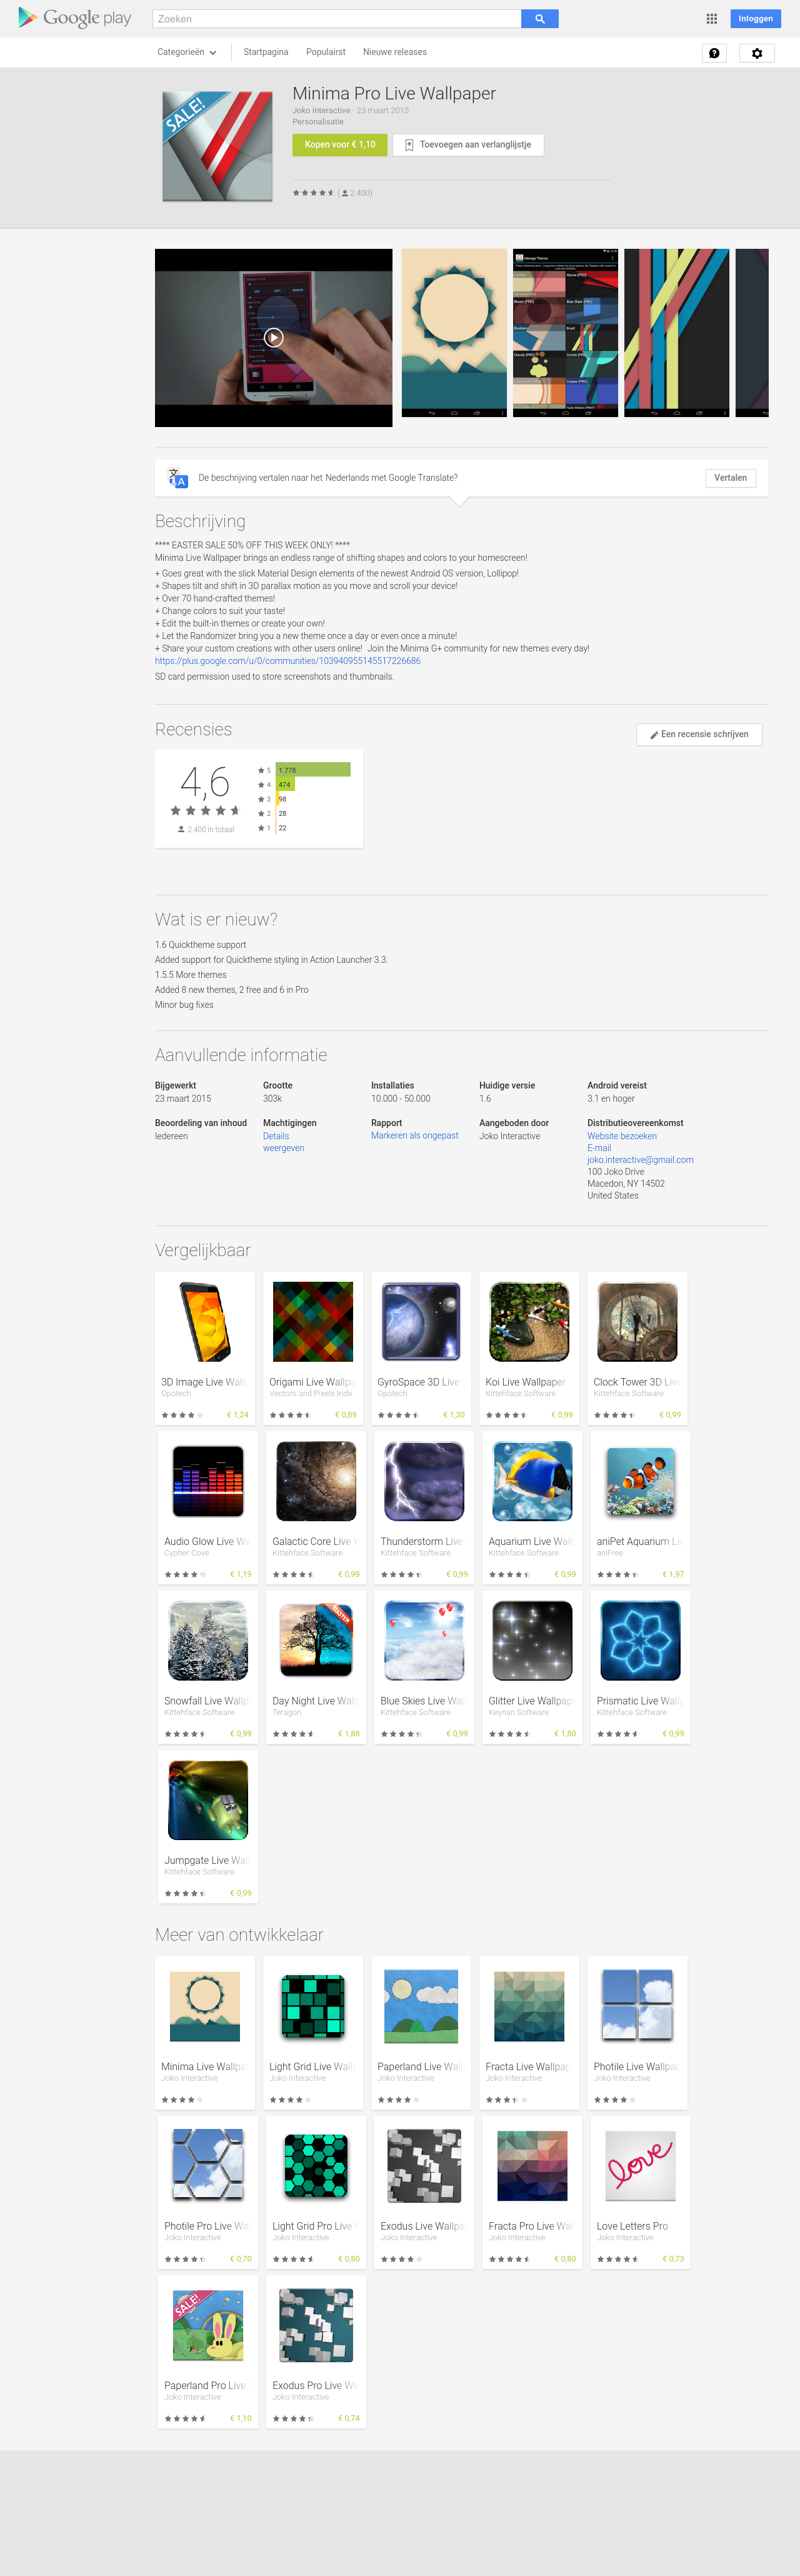
Task: Click the 5-star rating bar showing 1.778
Action: [313, 770]
